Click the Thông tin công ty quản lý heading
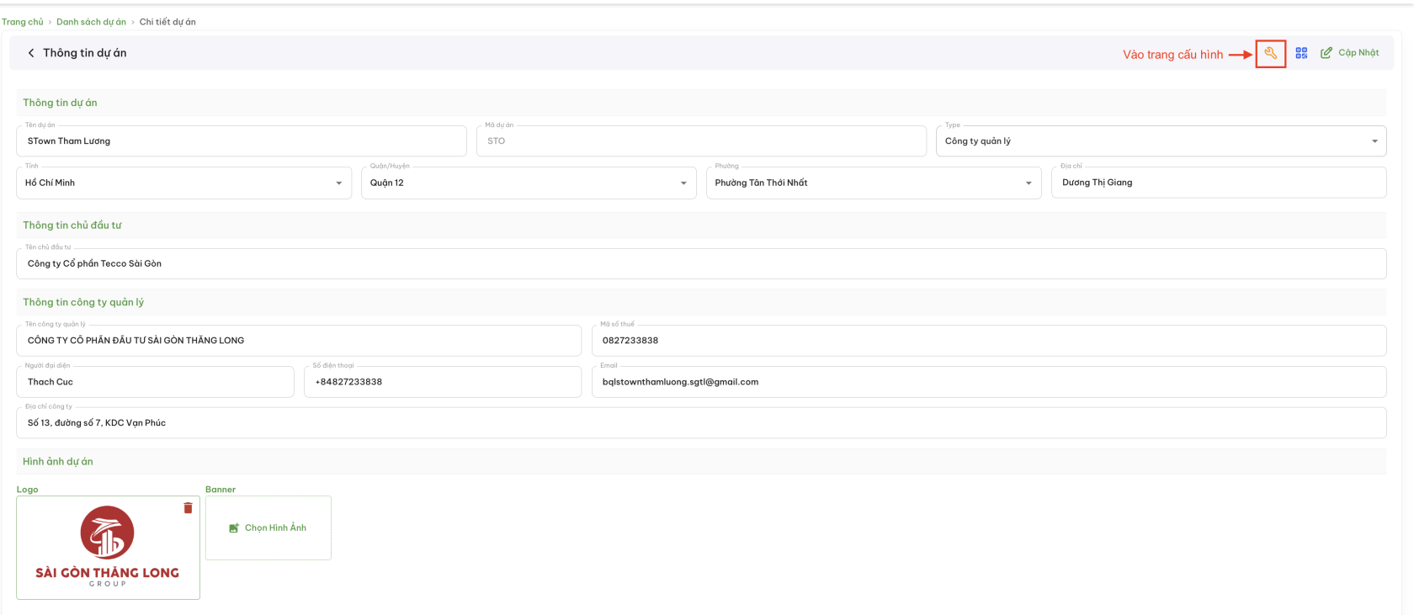1414x615 pixels. pos(83,302)
